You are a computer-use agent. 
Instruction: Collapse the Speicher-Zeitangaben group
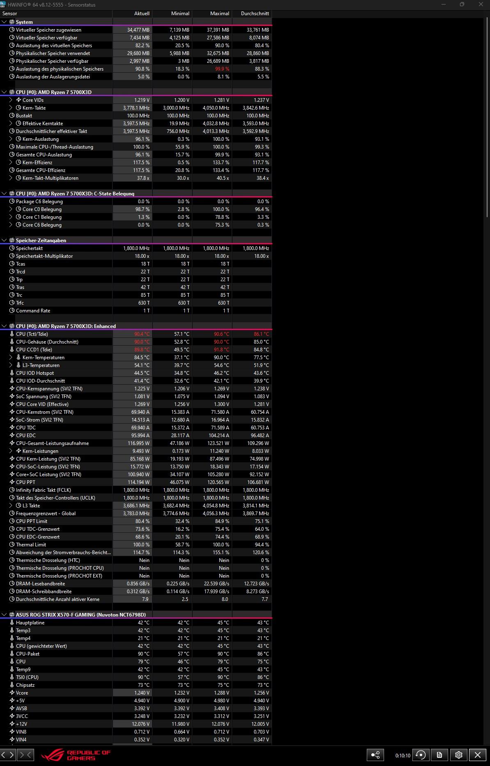coord(4,240)
